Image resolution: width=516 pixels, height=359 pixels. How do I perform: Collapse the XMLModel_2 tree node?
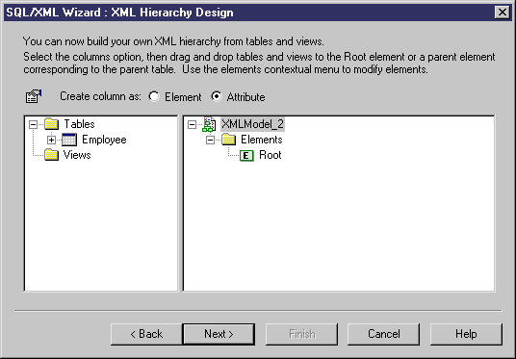pos(192,124)
